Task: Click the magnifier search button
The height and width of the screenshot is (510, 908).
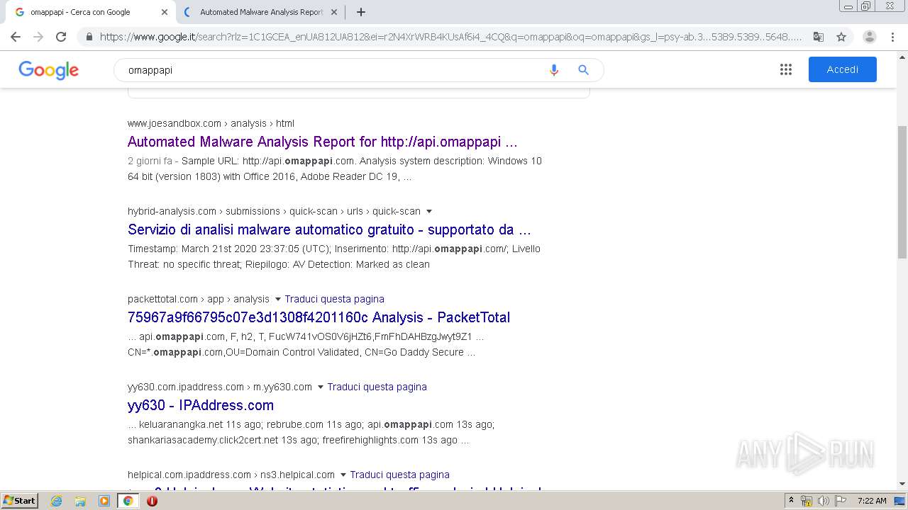Action: coord(583,70)
